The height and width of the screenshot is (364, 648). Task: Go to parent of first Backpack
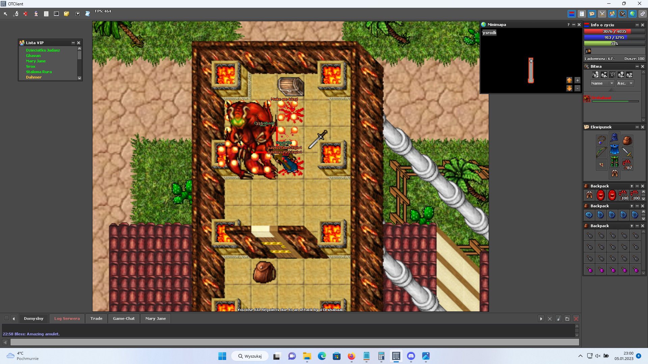pos(632,186)
